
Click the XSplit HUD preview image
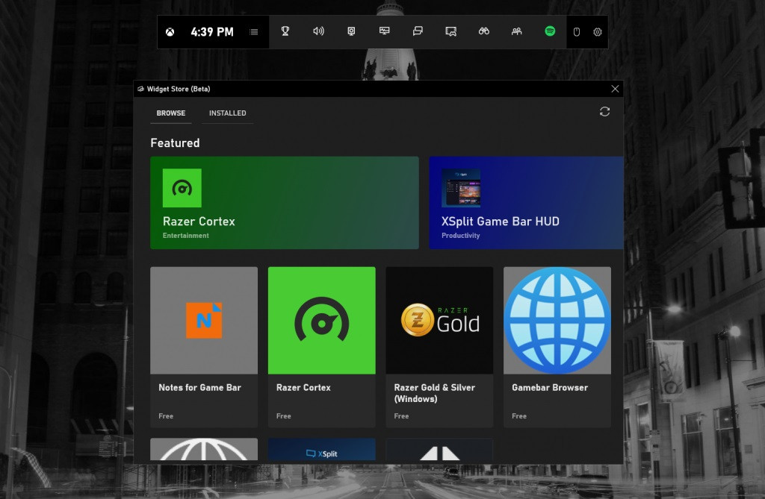[x=461, y=188]
